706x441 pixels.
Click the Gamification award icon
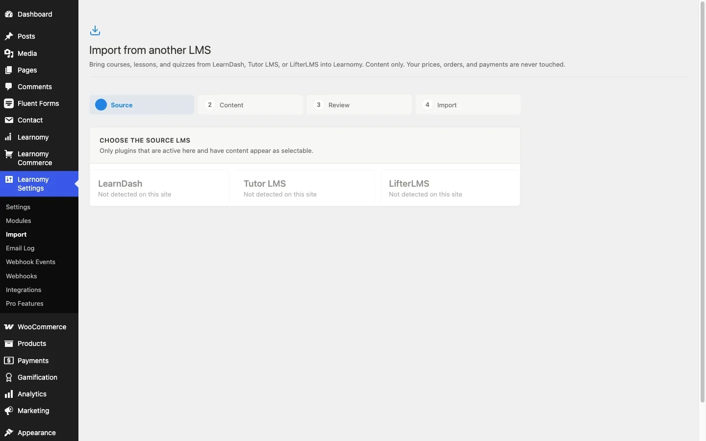[9, 377]
